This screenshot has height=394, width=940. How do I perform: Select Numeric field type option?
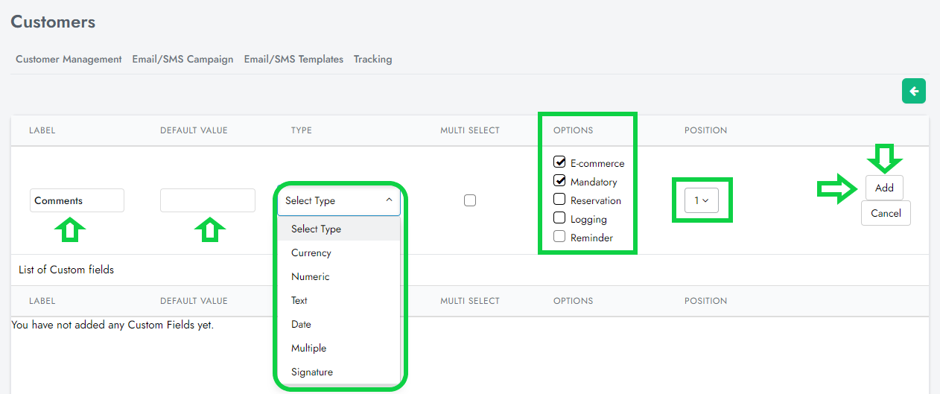click(311, 276)
